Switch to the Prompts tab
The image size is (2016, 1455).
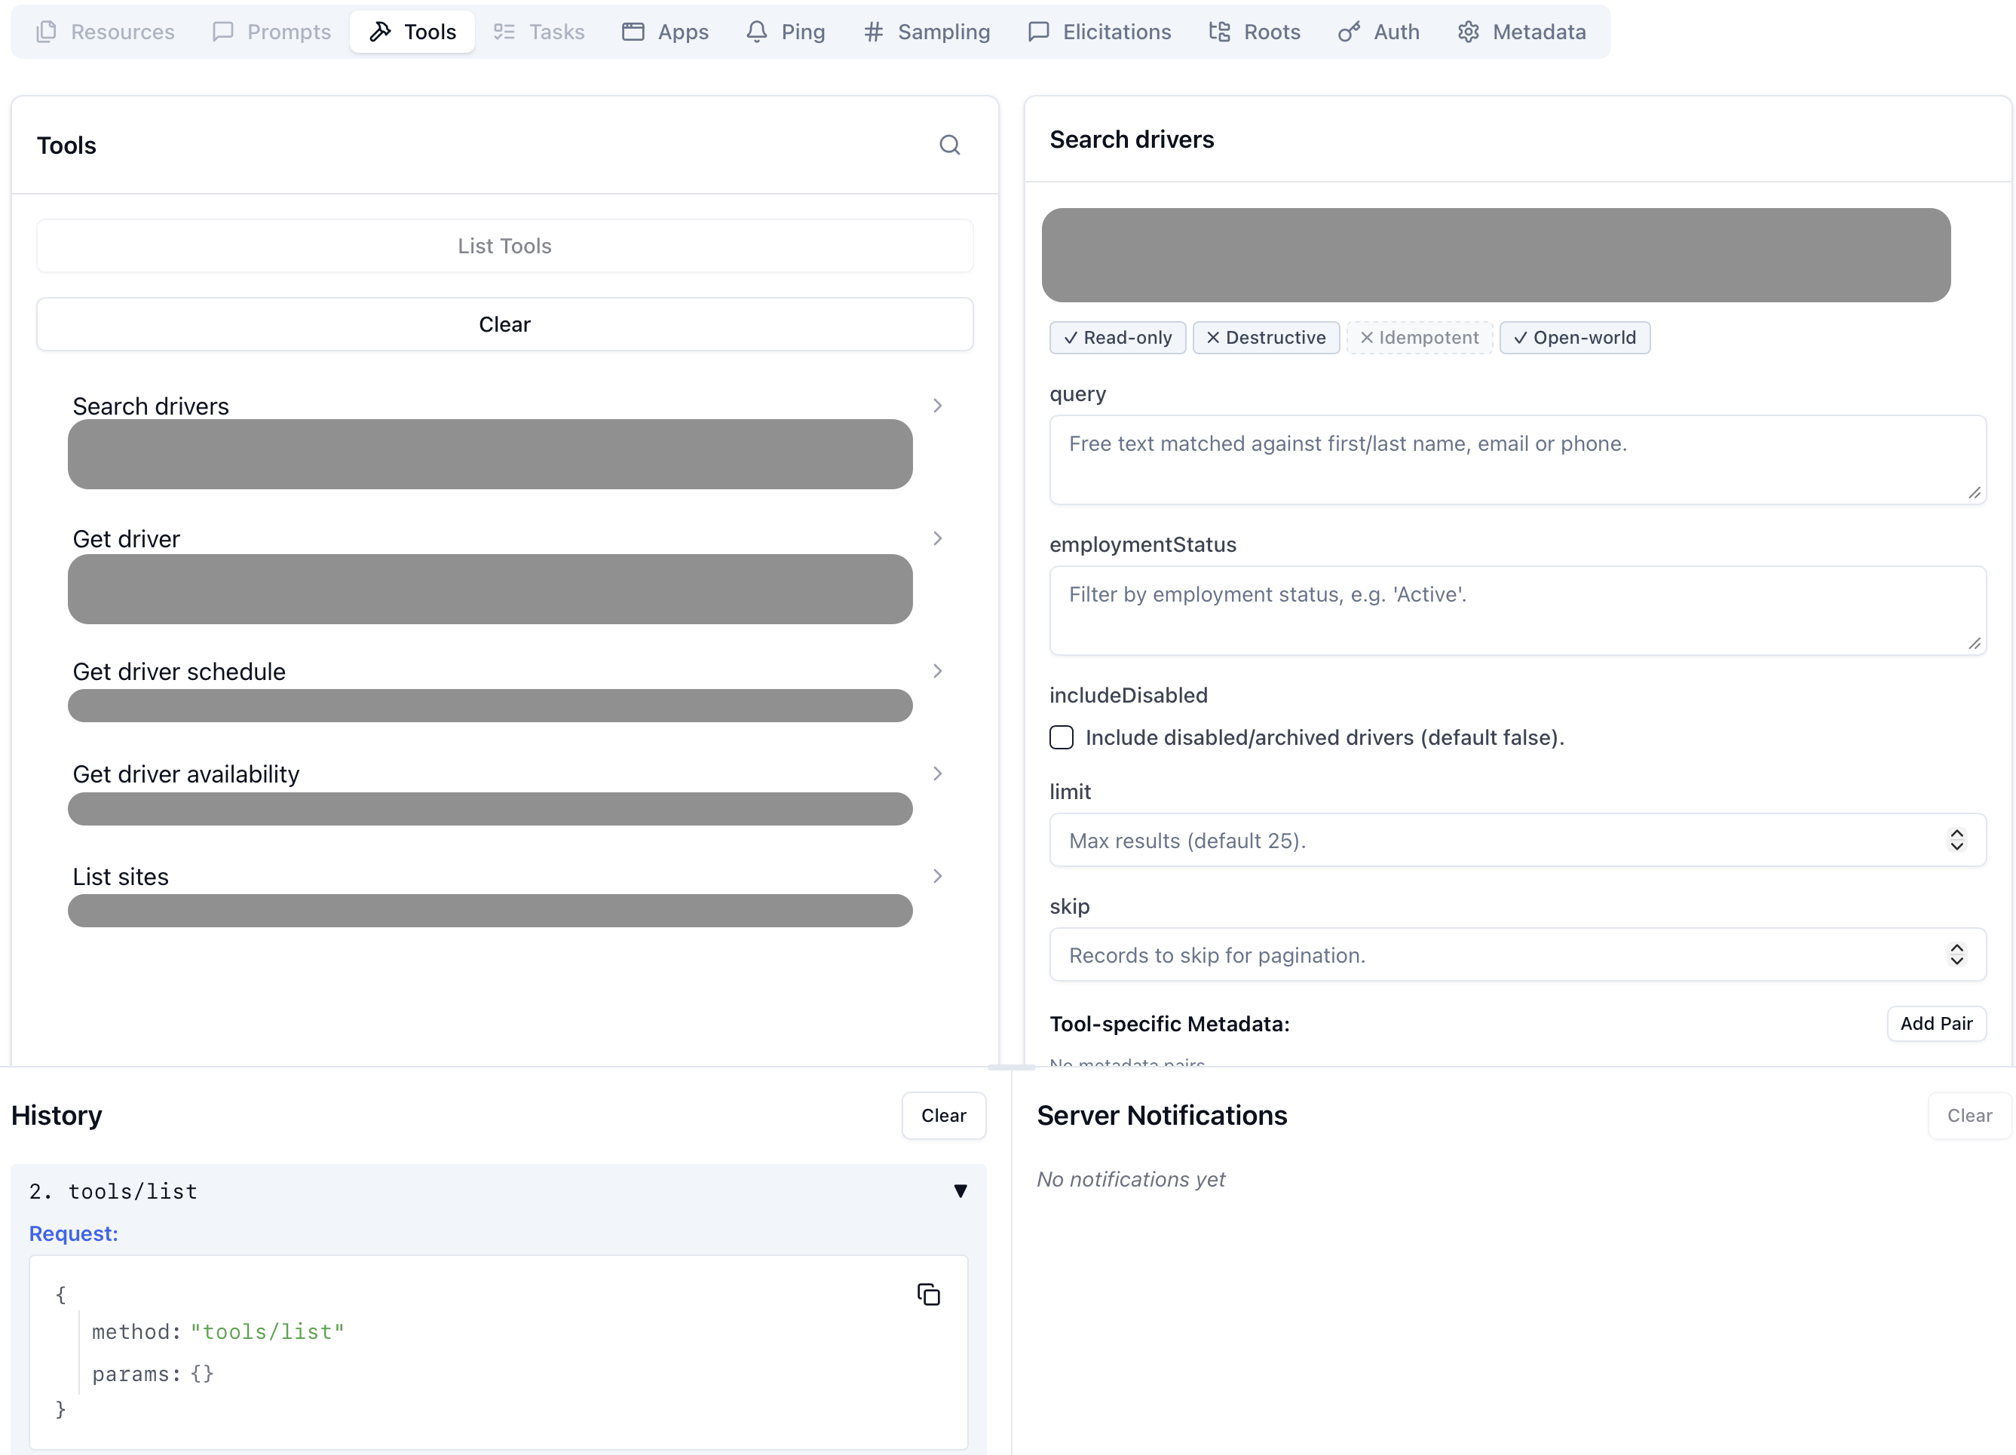click(x=272, y=32)
